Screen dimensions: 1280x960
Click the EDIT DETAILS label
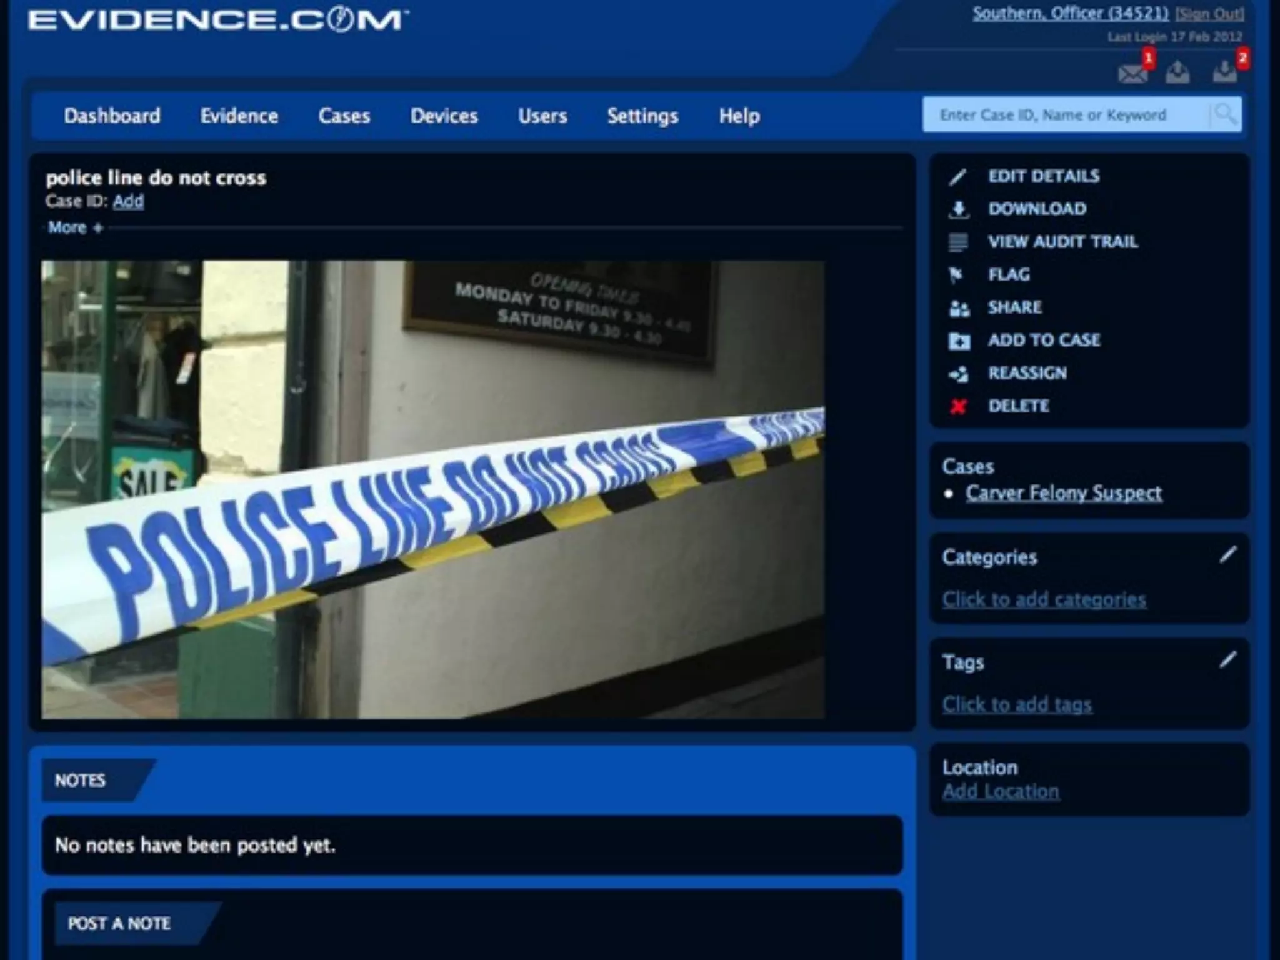pyautogui.click(x=1044, y=176)
